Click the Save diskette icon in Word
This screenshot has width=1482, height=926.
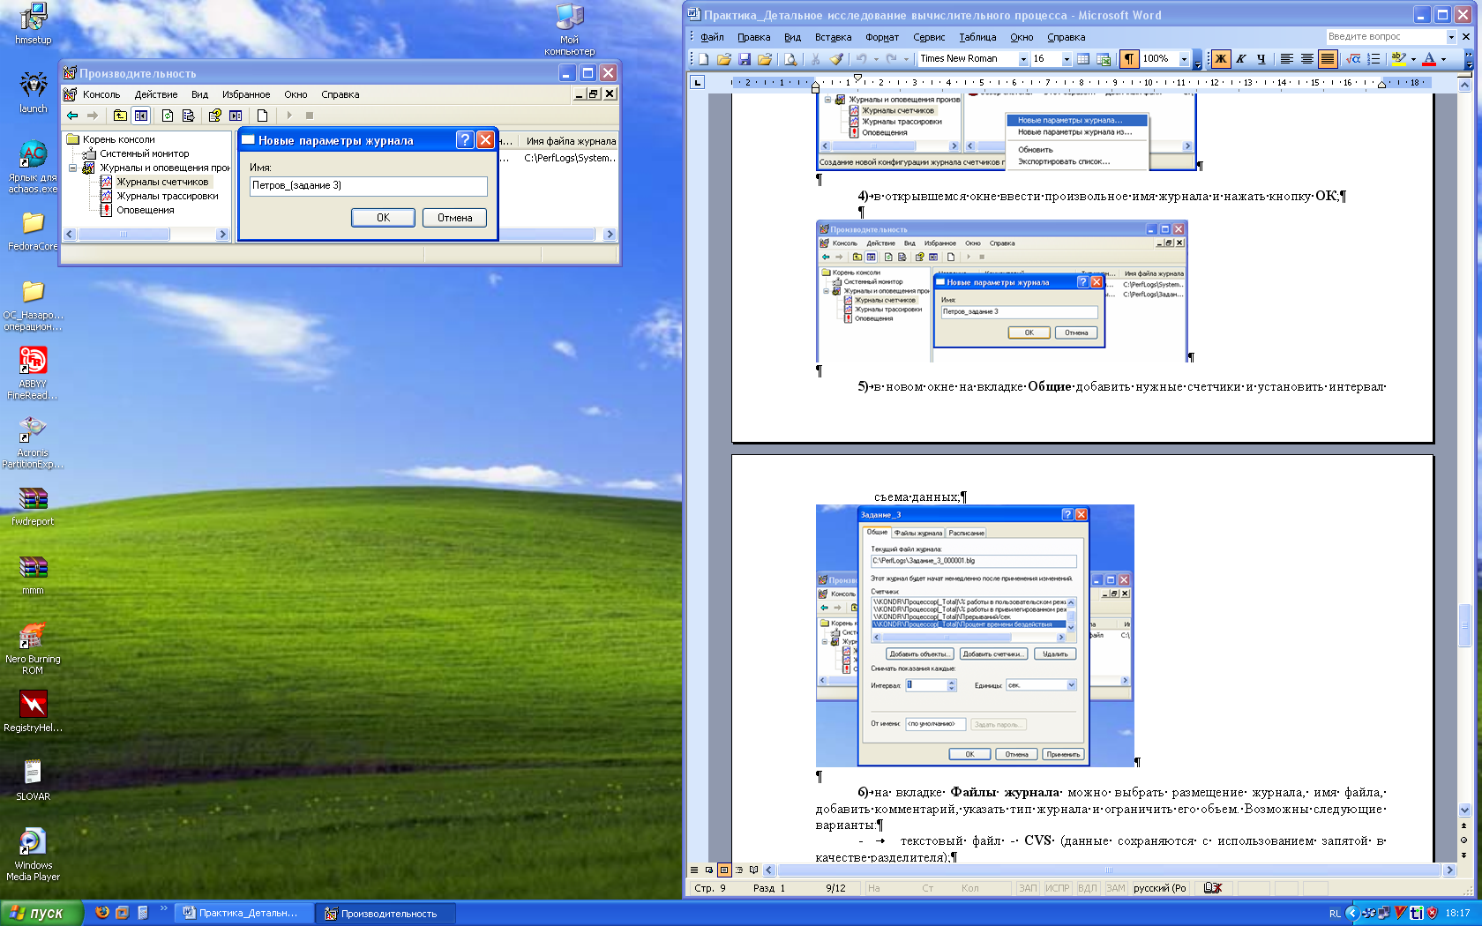[x=745, y=59]
